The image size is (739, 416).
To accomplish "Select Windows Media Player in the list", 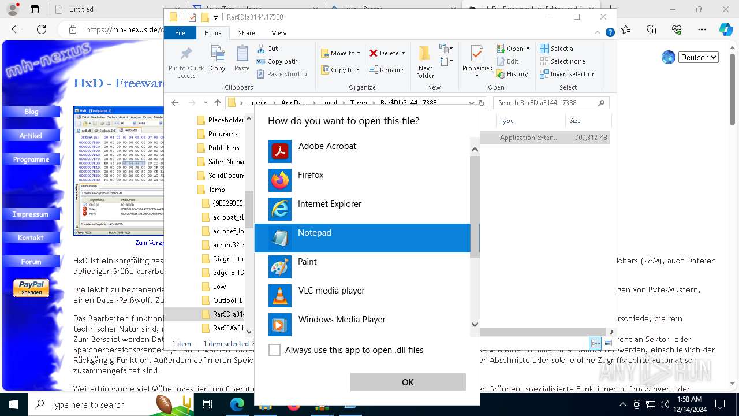I will [x=363, y=325].
